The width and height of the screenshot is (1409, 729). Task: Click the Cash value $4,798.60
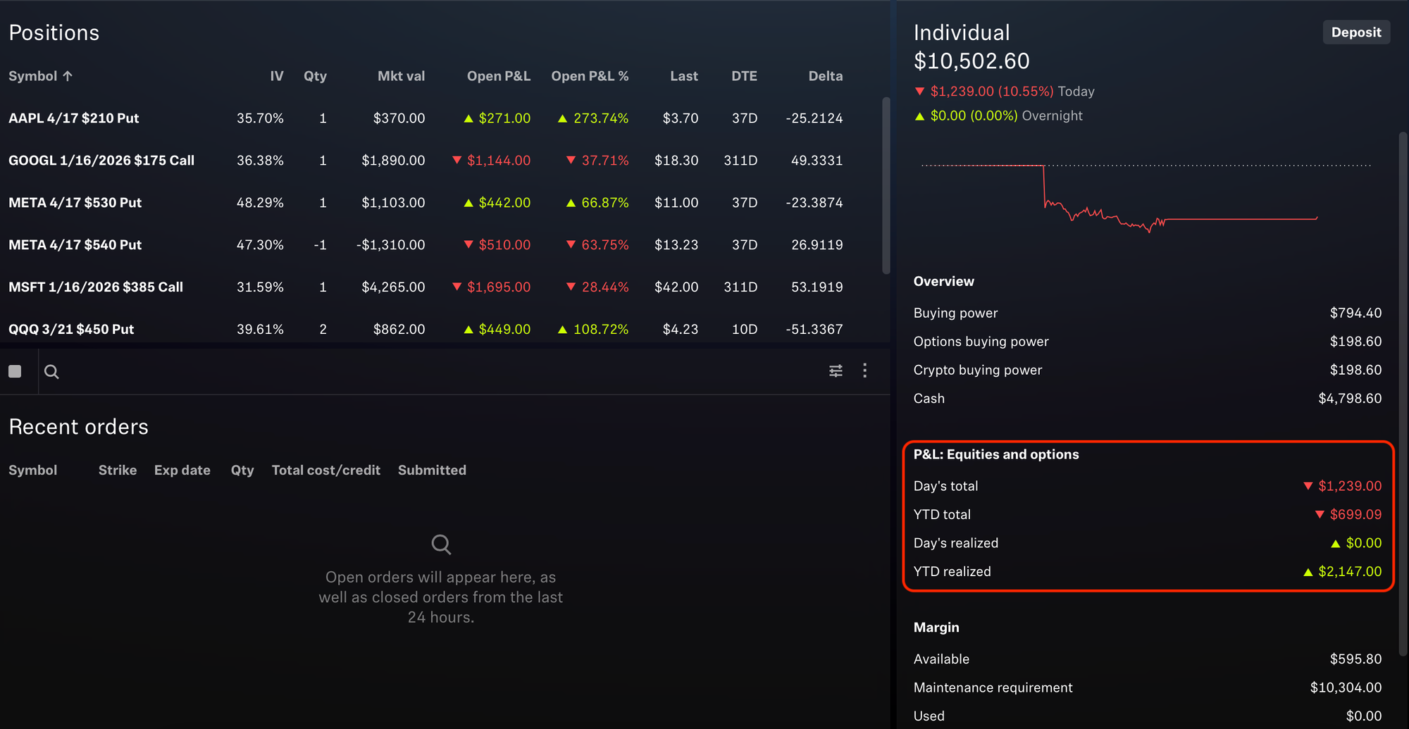pos(1350,399)
